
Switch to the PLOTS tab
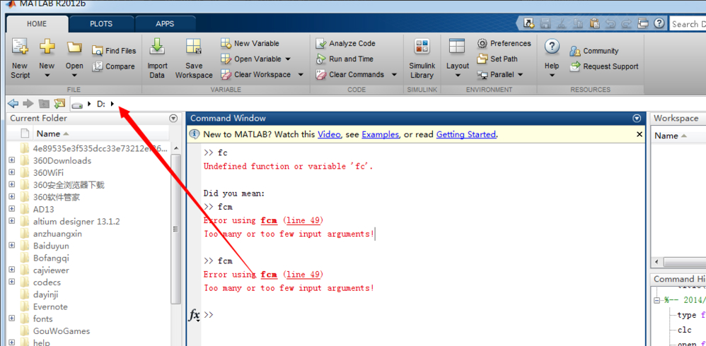tap(101, 24)
